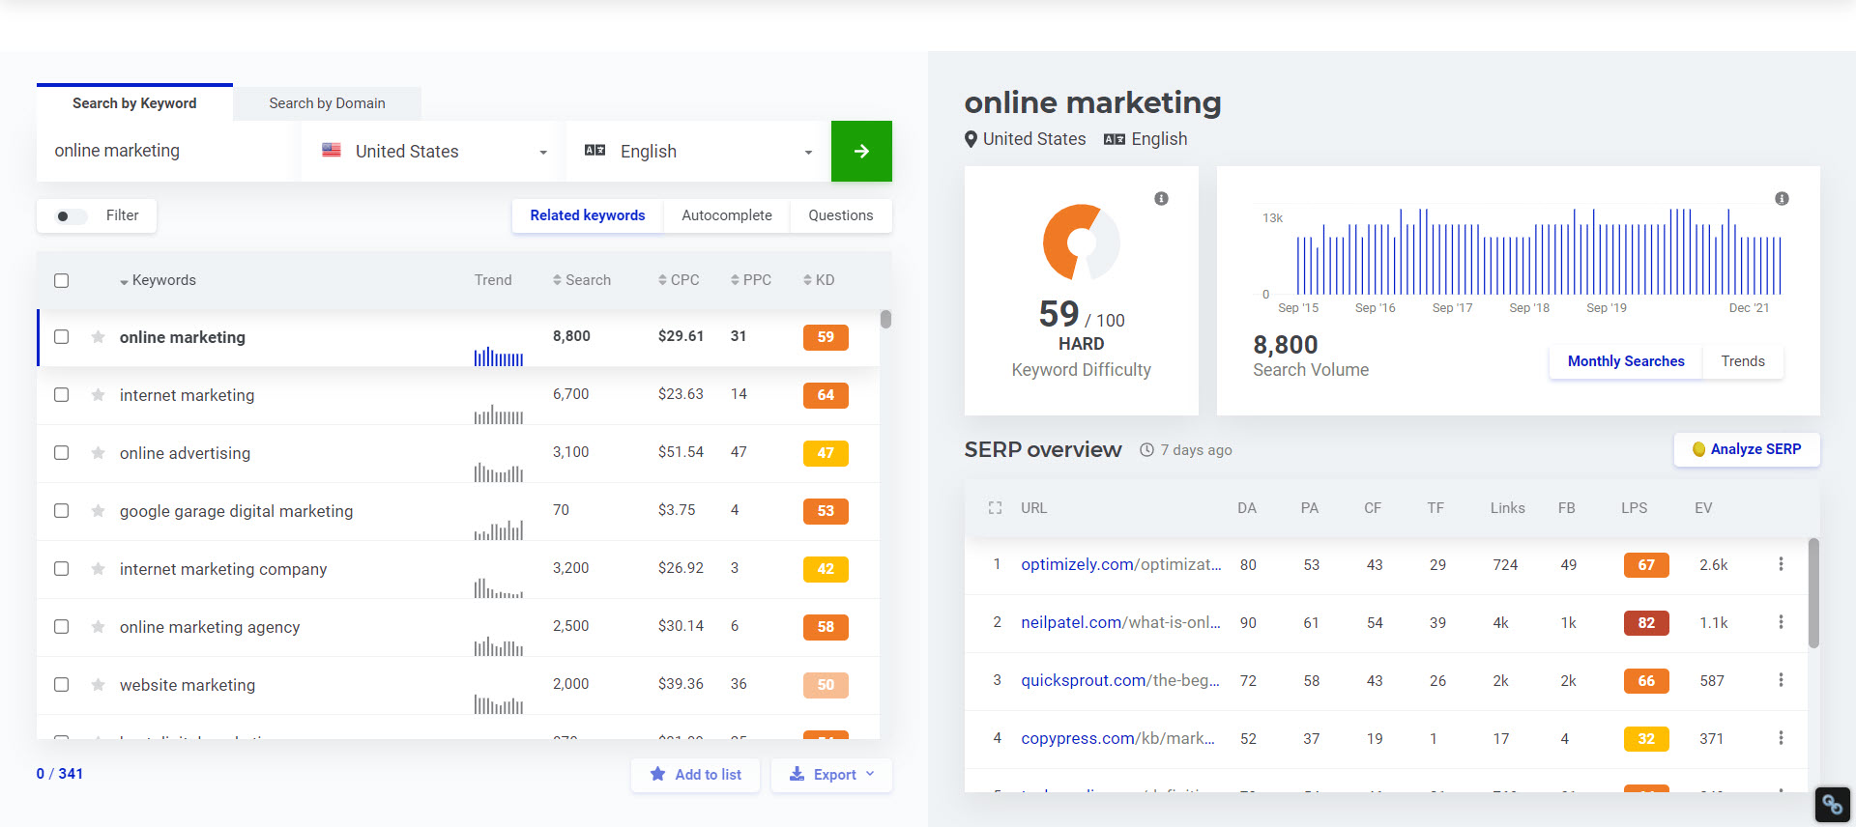The height and width of the screenshot is (827, 1856).
Task: Open the United States country dropdown
Action: tap(433, 152)
